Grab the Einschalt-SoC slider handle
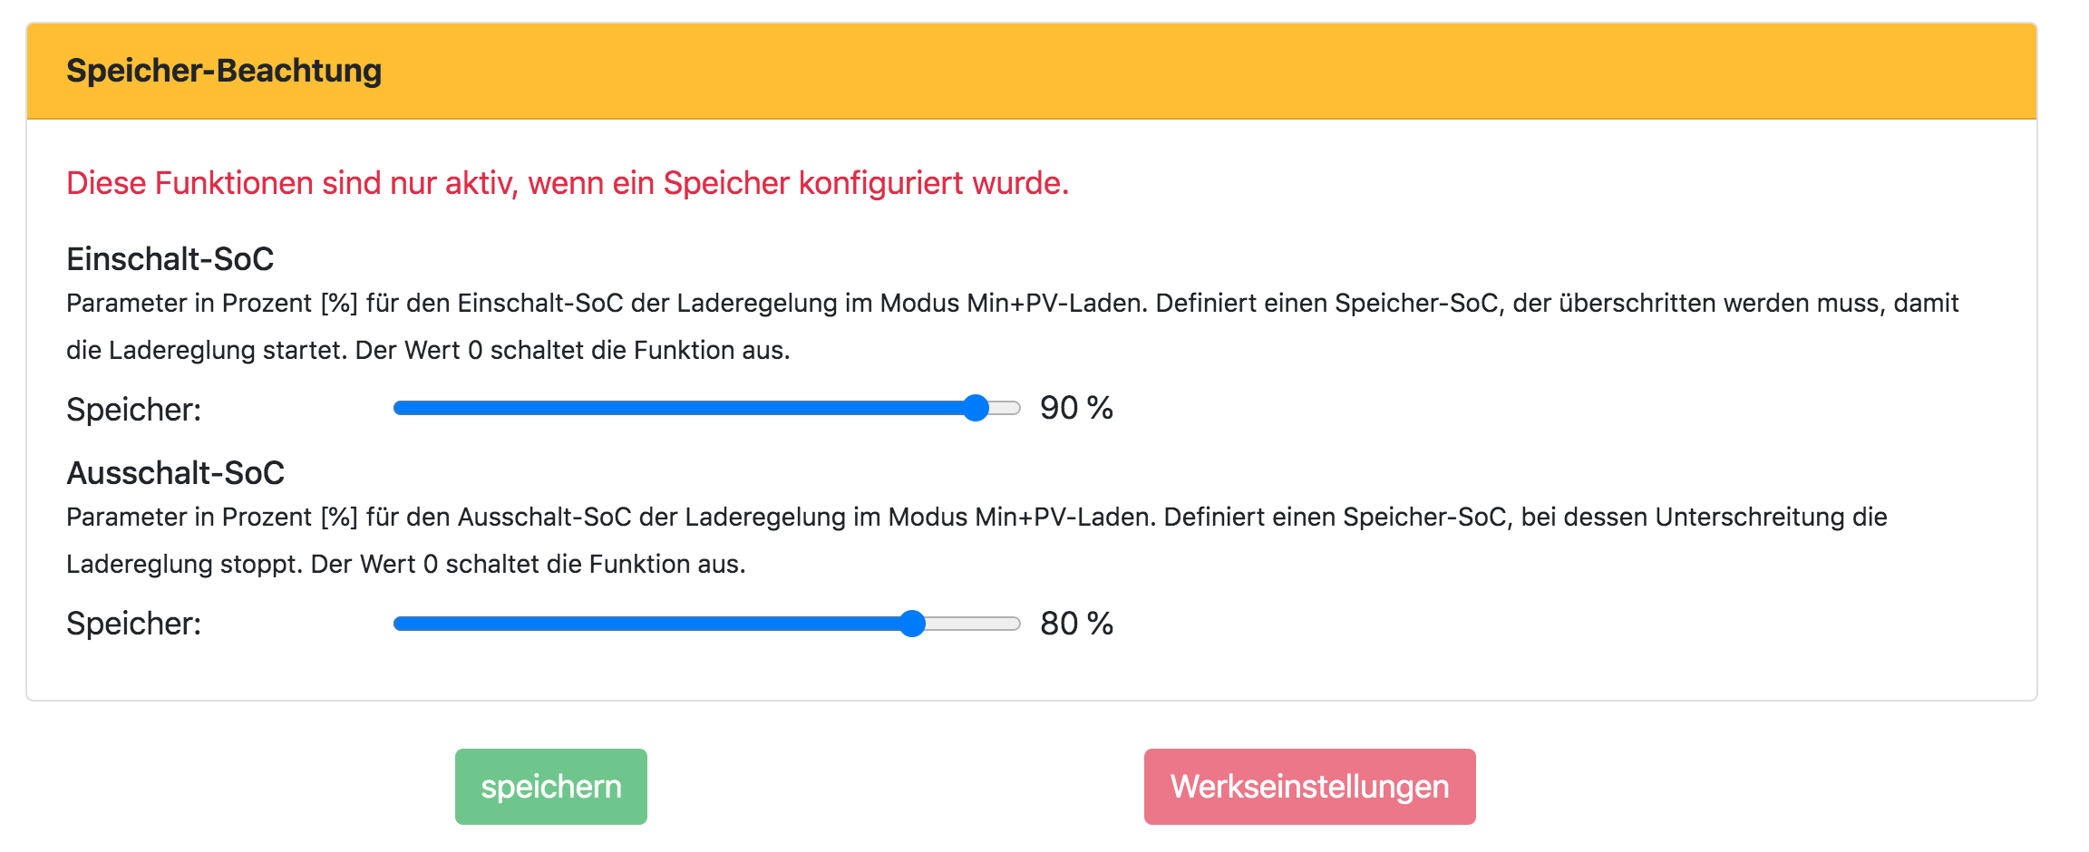Image resolution: width=2089 pixels, height=852 pixels. (976, 408)
